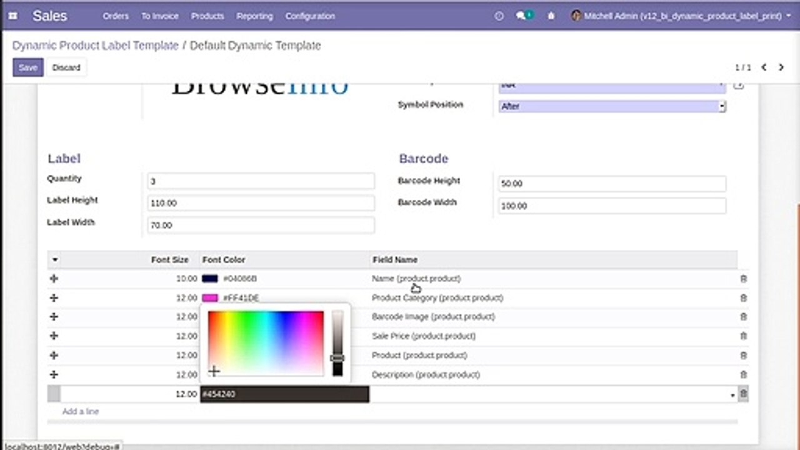Delete the Barcode Image row

743,317
